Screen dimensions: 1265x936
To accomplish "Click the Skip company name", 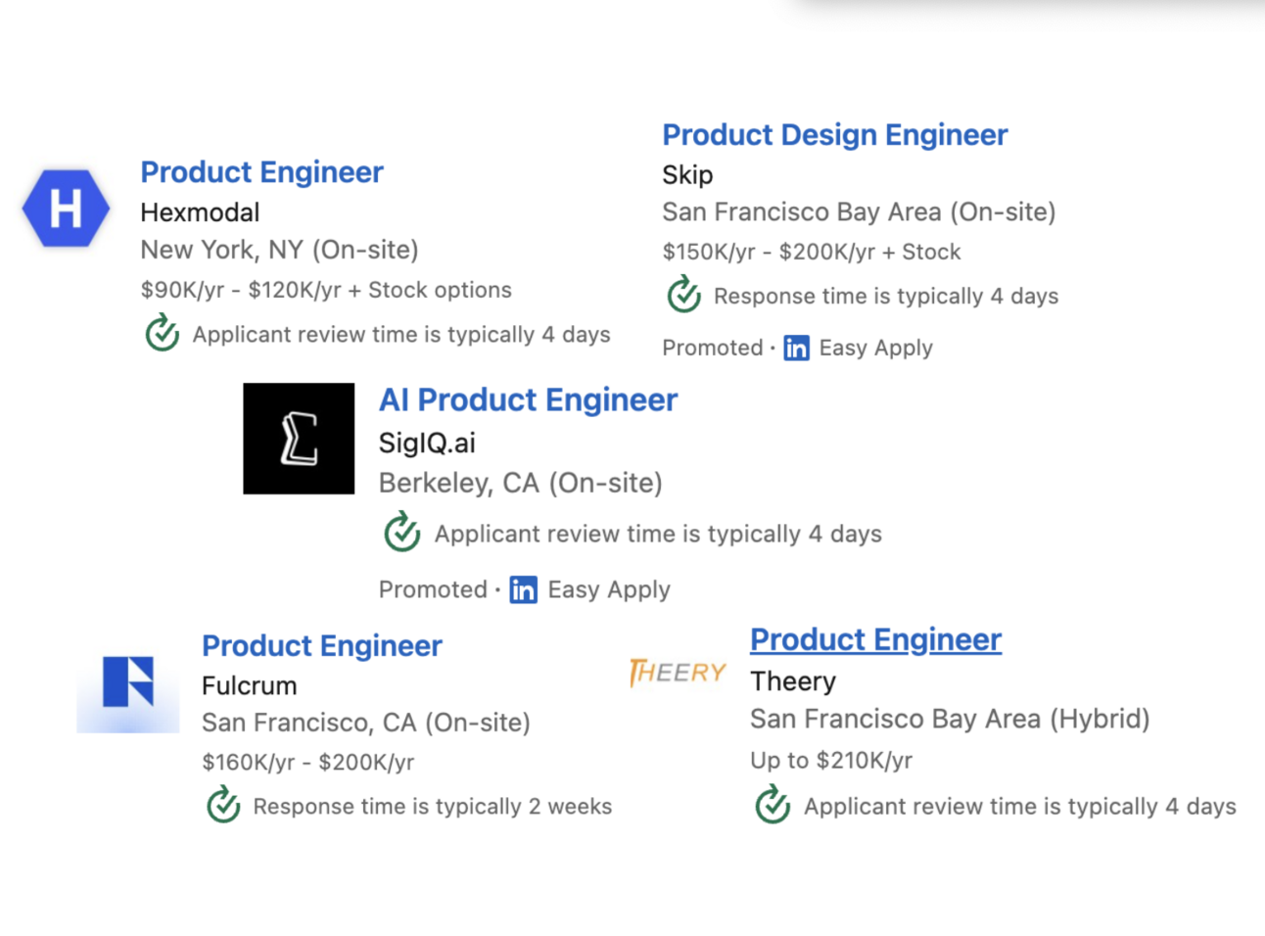I will coord(687,175).
